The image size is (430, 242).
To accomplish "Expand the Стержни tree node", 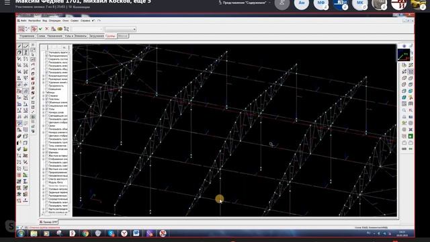I will (43, 95).
